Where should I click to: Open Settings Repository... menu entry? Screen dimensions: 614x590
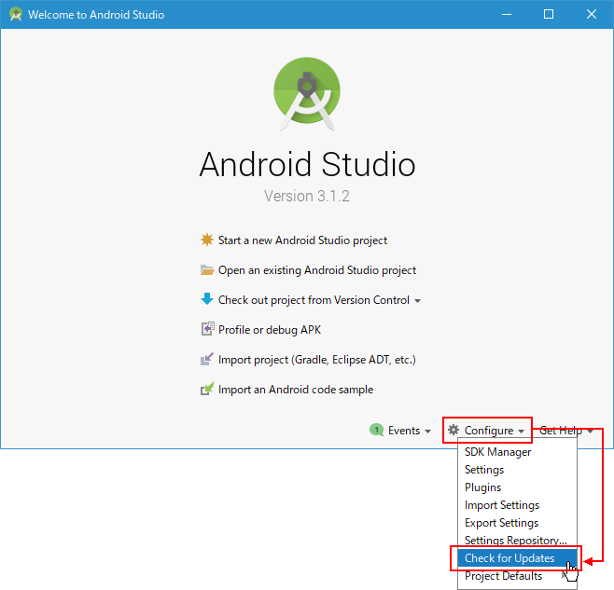[517, 540]
